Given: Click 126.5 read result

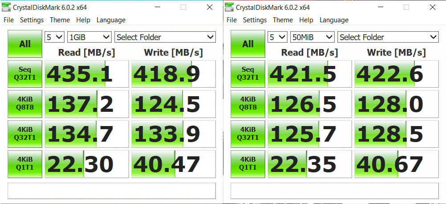Looking at the screenshot, I should [310, 104].
